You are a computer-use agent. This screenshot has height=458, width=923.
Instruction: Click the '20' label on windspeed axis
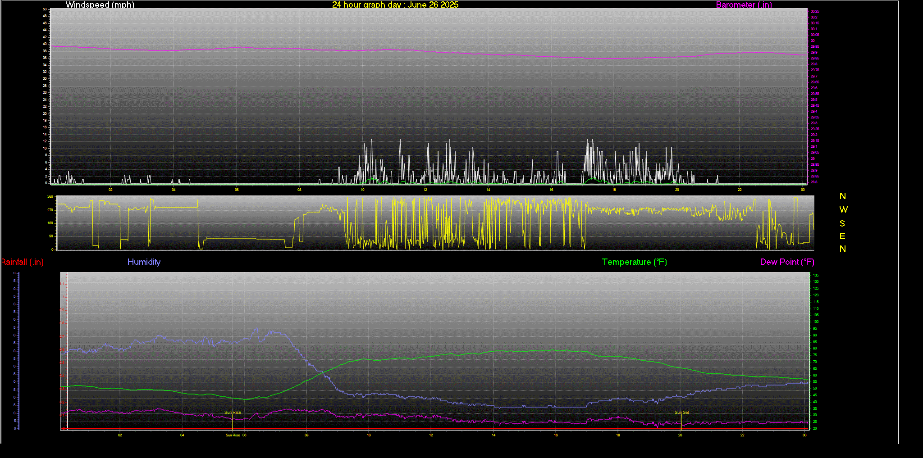(x=45, y=113)
